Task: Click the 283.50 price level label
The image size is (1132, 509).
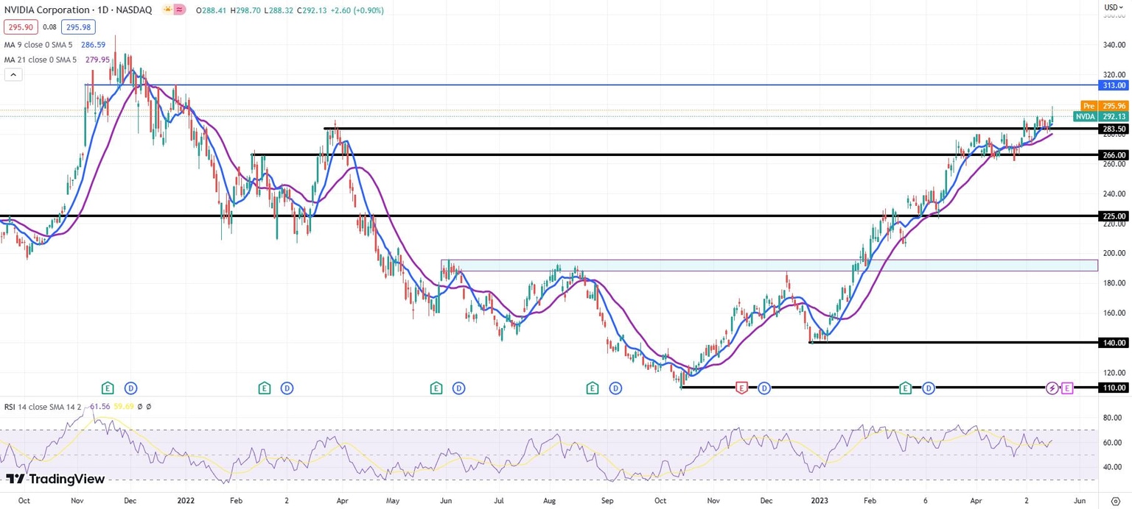Action: [1114, 129]
